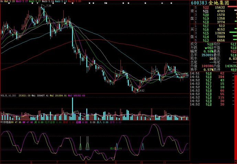This screenshot has width=237, height=164.
Task: Click the green 爆点 signal marker
Action: [x=112, y=148]
